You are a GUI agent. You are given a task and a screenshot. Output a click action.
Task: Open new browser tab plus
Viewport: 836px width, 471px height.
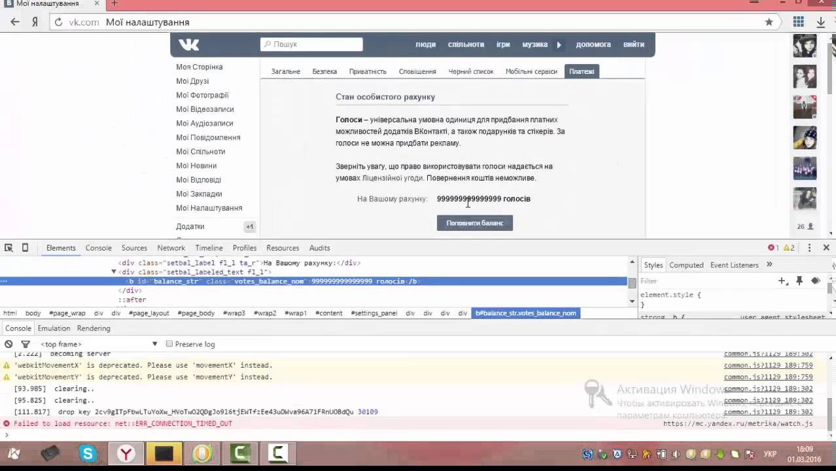[114, 3]
